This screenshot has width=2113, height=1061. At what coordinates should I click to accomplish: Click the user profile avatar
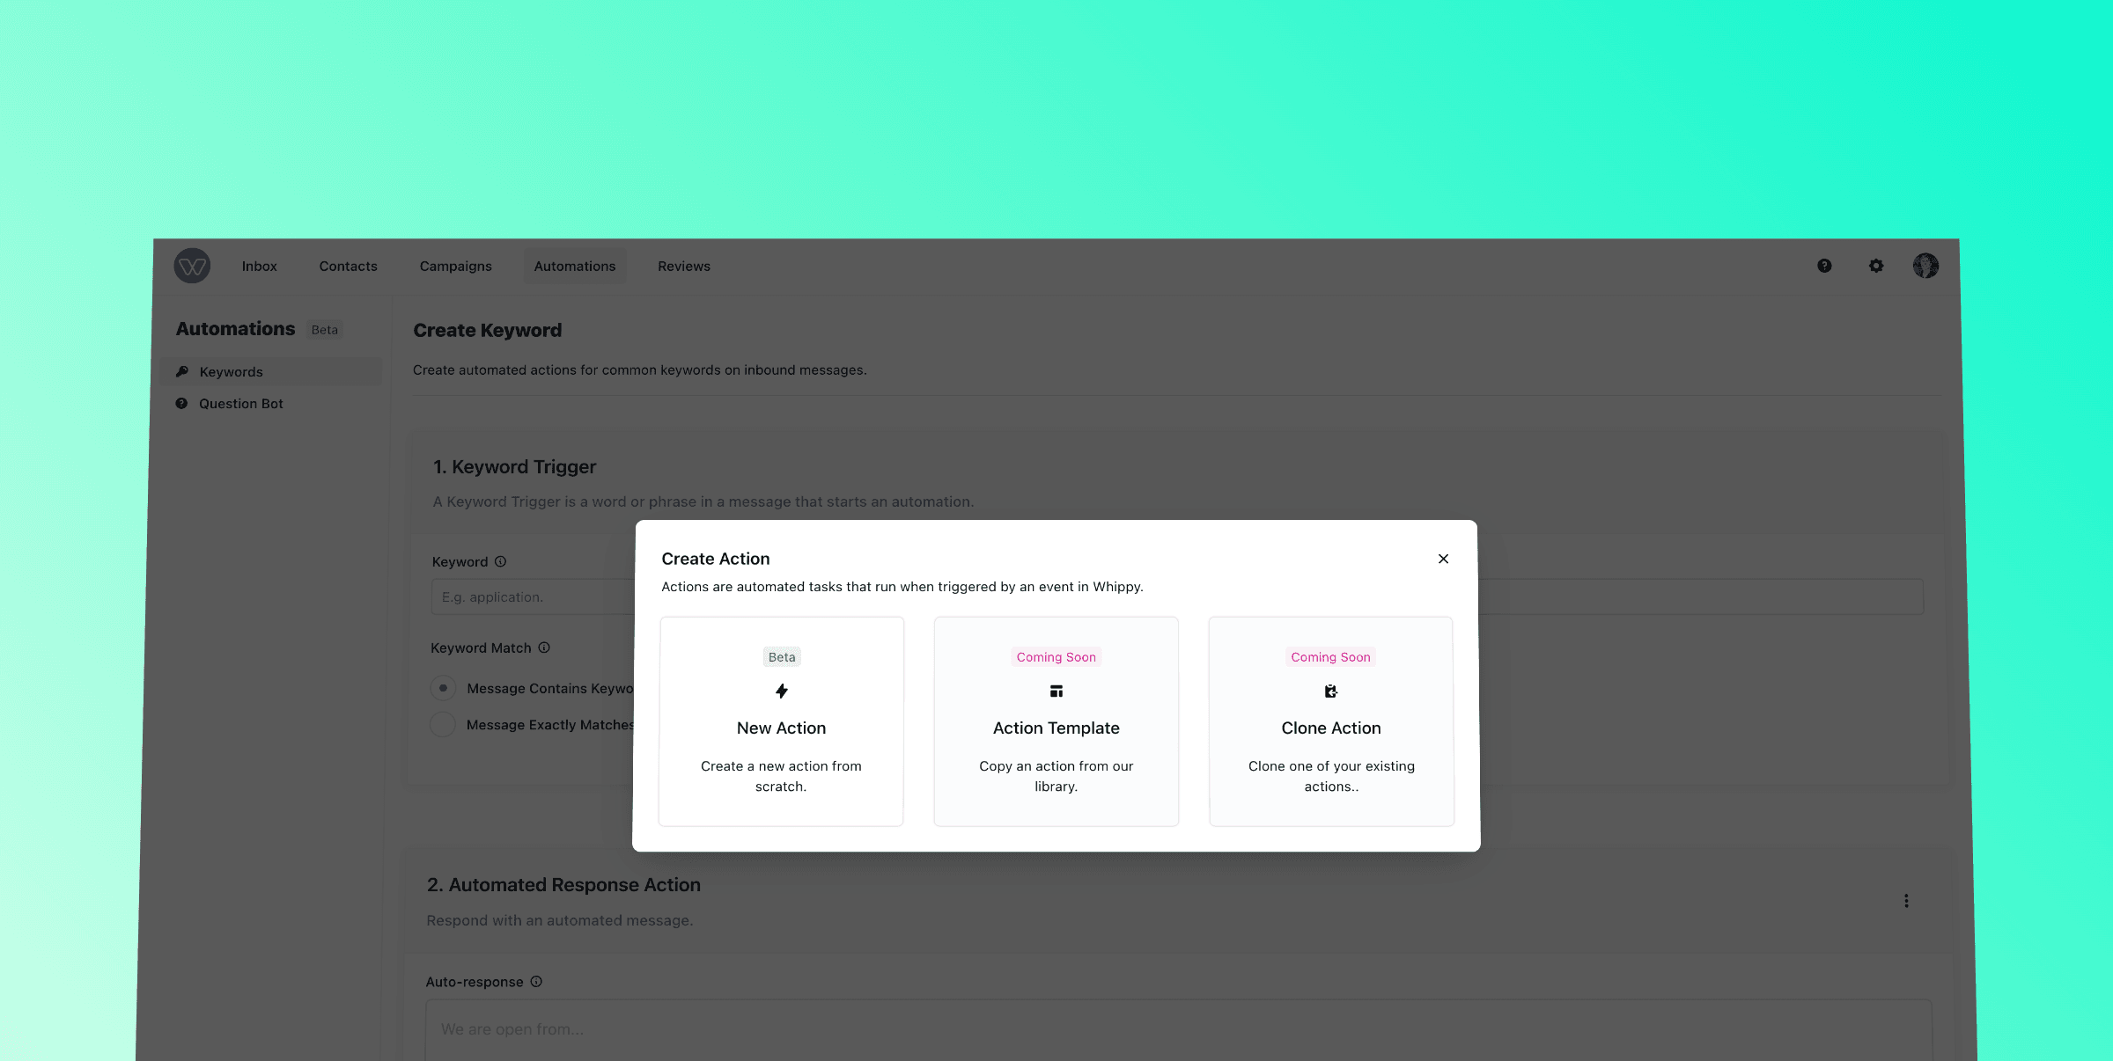tap(1925, 266)
